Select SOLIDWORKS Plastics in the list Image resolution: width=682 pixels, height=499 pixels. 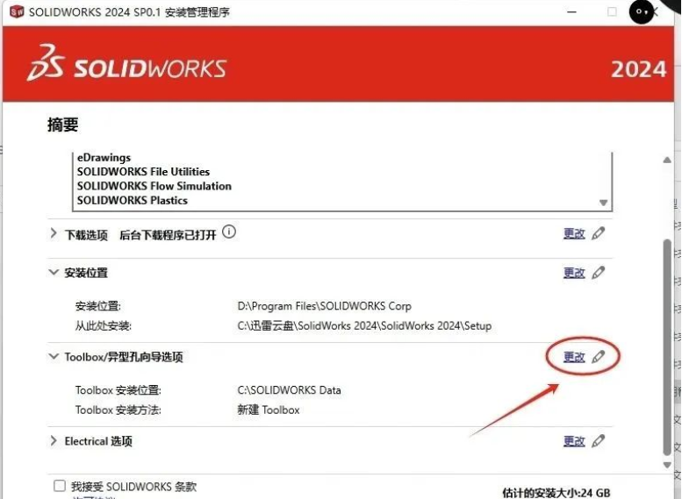133,200
